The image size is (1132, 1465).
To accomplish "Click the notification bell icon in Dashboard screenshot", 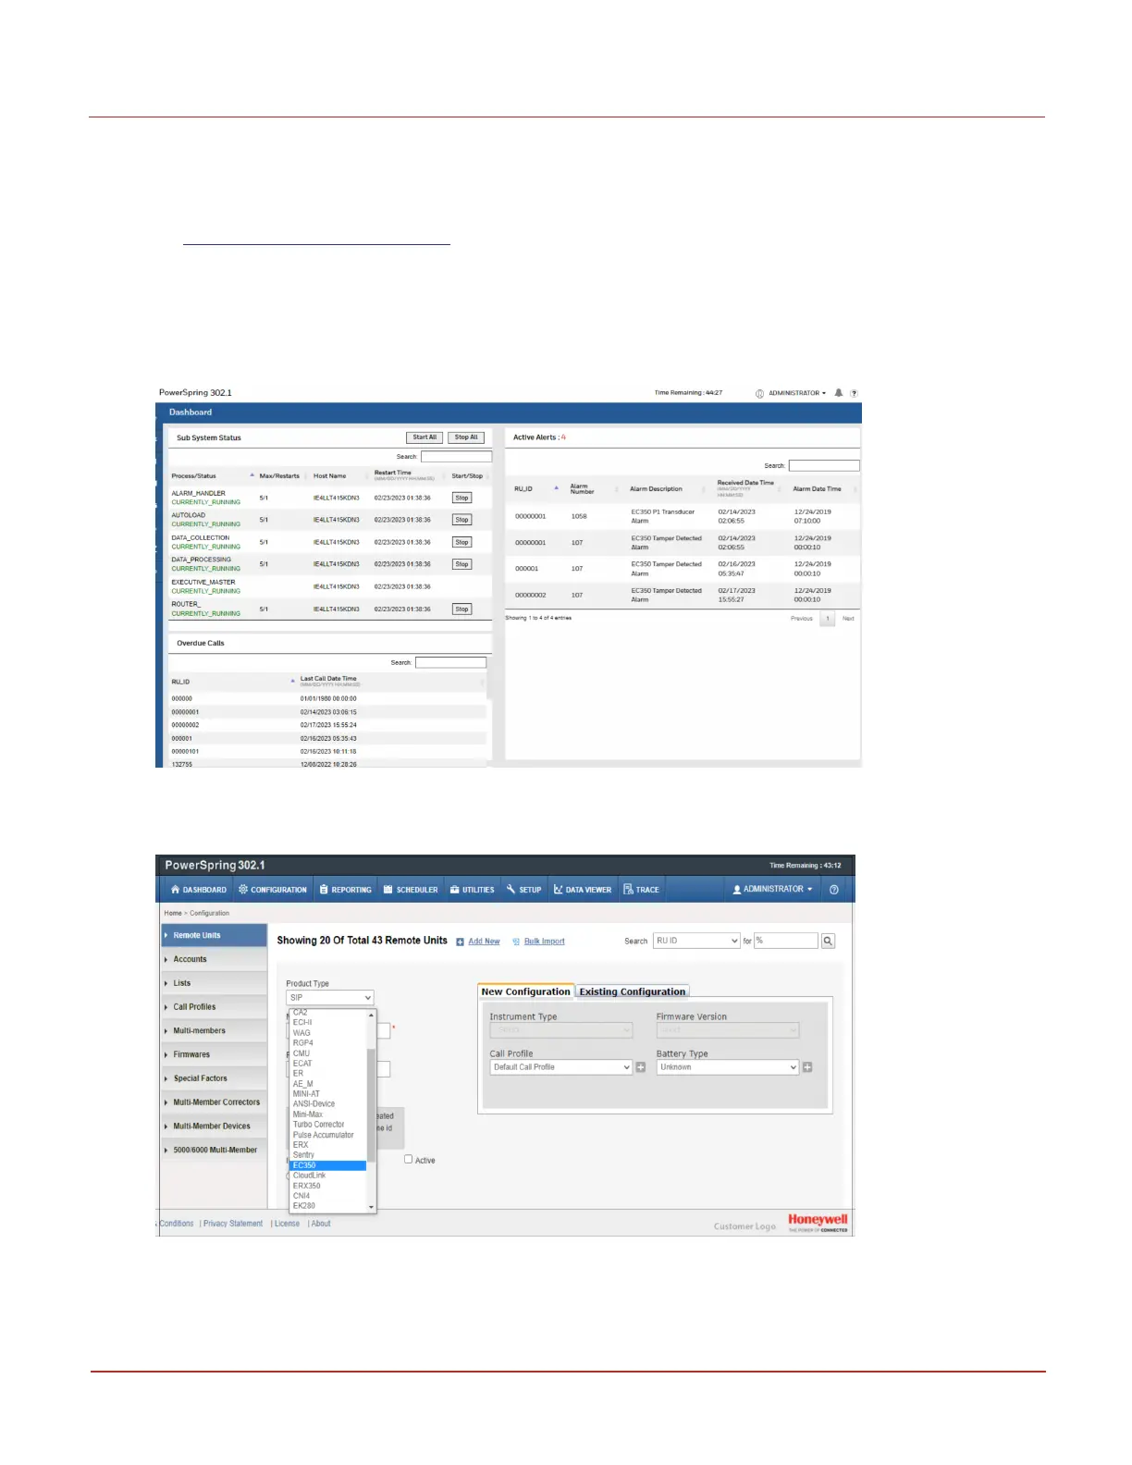I will (x=839, y=393).
